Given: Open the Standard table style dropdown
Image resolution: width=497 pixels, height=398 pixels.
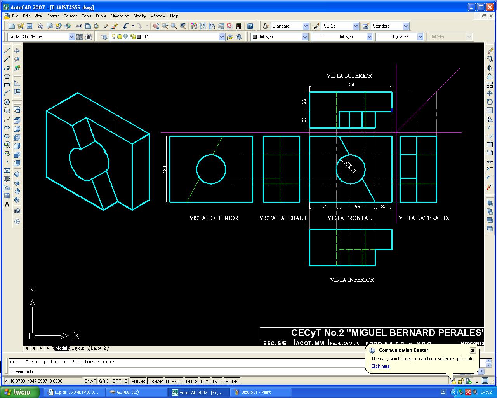Looking at the screenshot, I should [406, 26].
